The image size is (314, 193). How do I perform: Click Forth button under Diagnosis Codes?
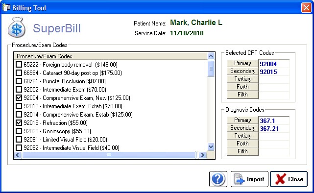[x=242, y=144]
